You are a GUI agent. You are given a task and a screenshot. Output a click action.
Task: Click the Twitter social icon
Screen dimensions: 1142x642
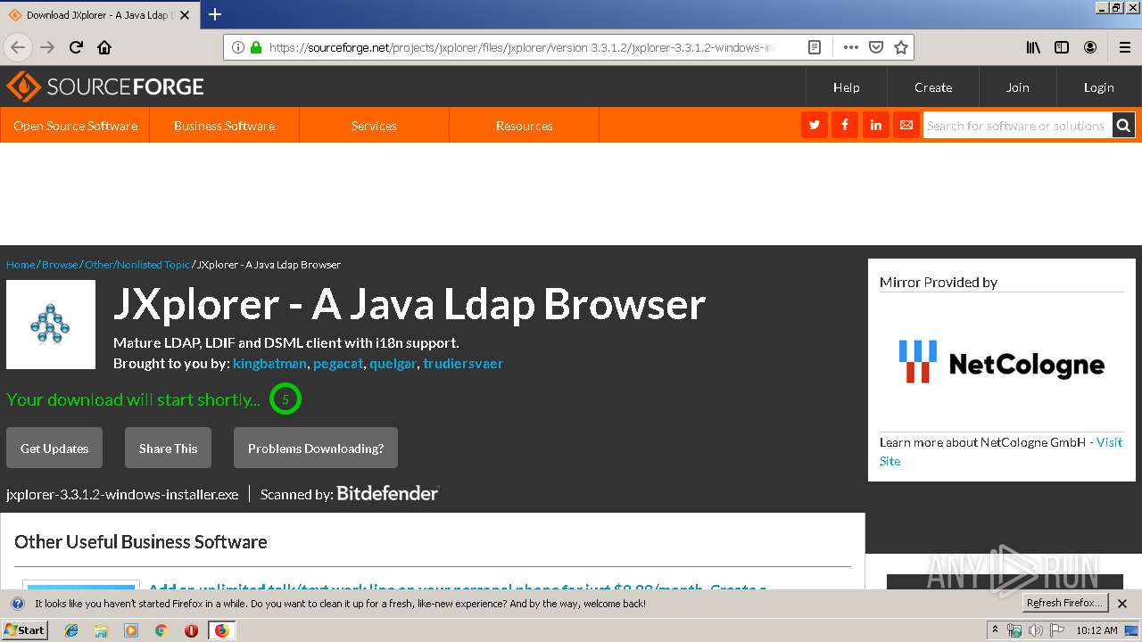click(x=815, y=126)
